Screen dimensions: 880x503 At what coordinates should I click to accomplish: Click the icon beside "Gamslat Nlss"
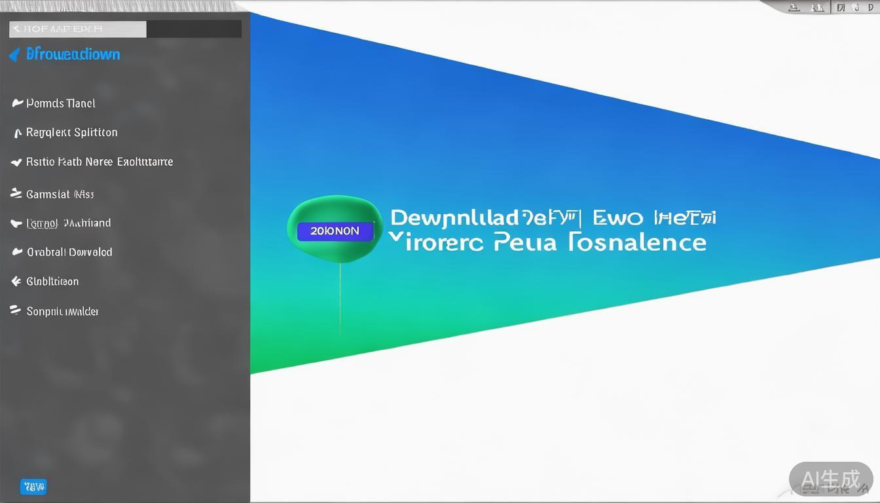(16, 194)
